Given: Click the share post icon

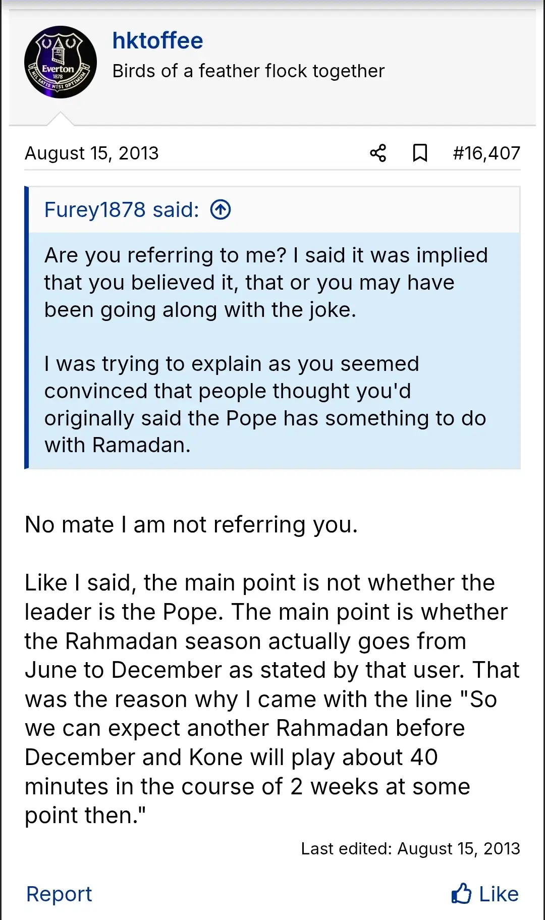Looking at the screenshot, I should 378,153.
